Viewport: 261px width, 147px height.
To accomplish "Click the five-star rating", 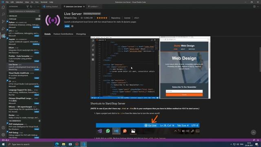I will (x=102, y=18).
